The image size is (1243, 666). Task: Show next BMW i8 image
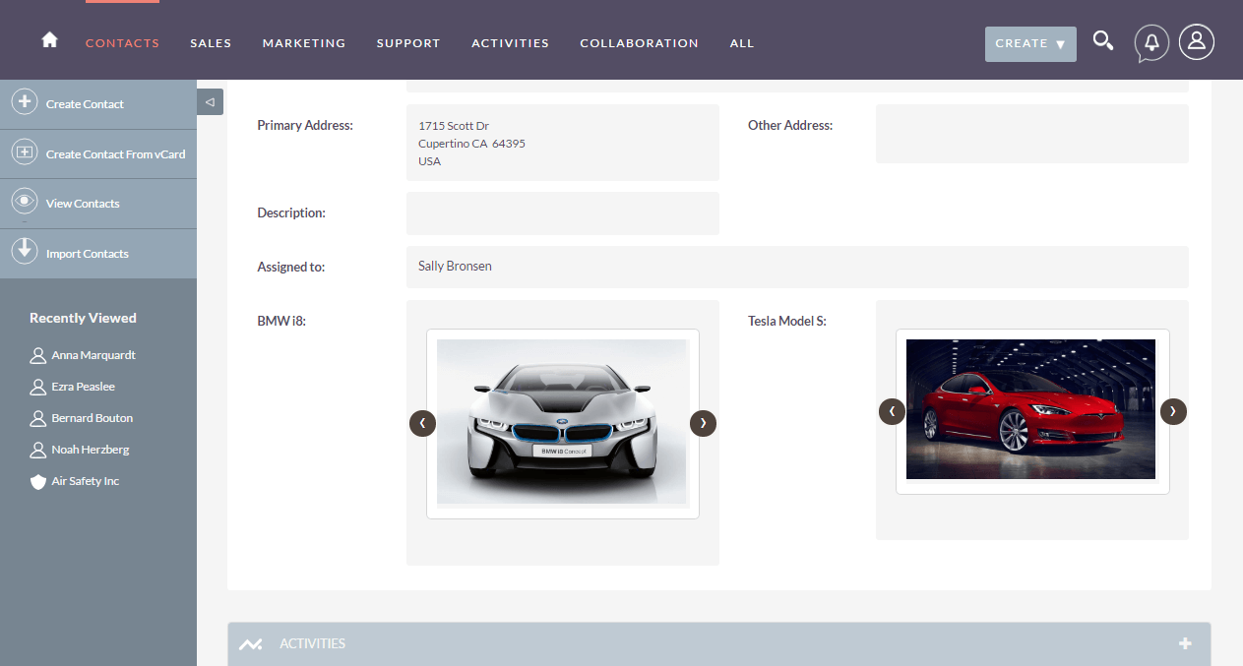click(x=704, y=423)
